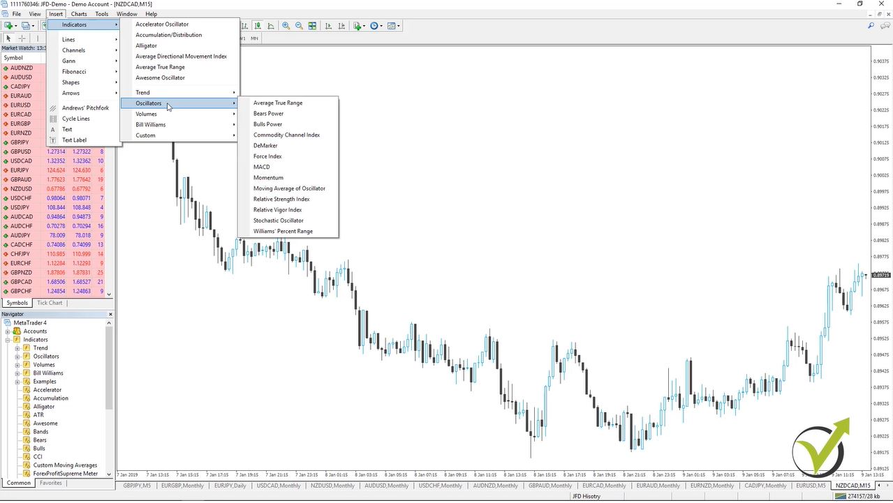The height and width of the screenshot is (503, 893).
Task: Open the Charts menu
Action: click(79, 13)
